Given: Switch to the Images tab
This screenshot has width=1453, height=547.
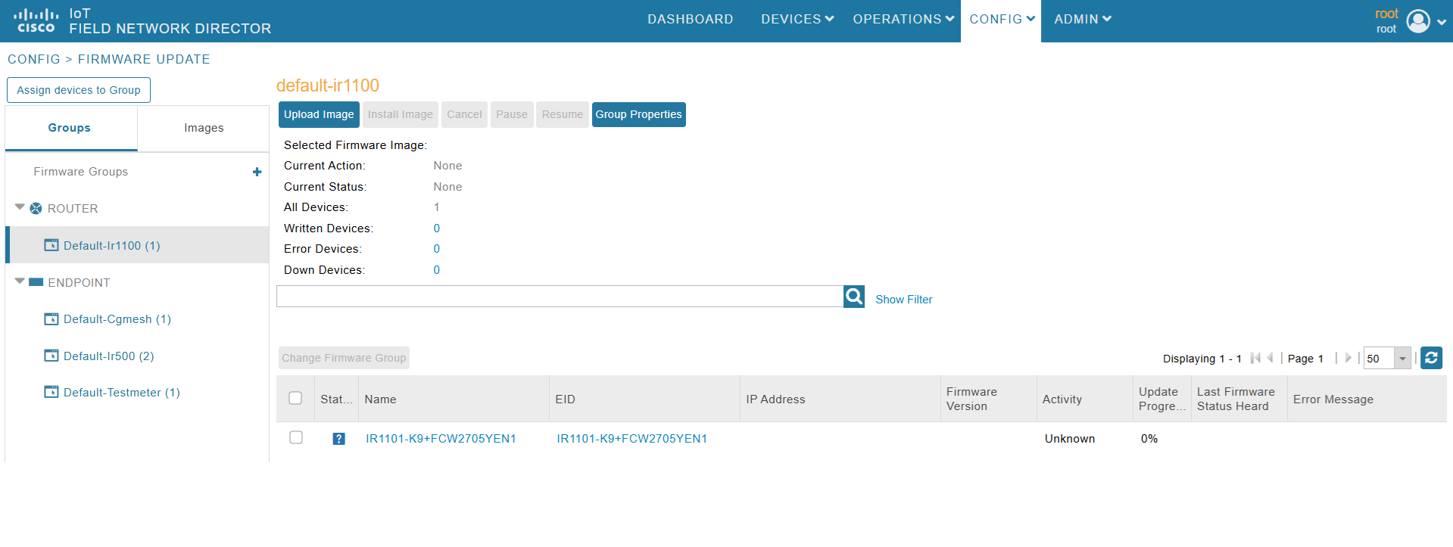Looking at the screenshot, I should (x=204, y=128).
